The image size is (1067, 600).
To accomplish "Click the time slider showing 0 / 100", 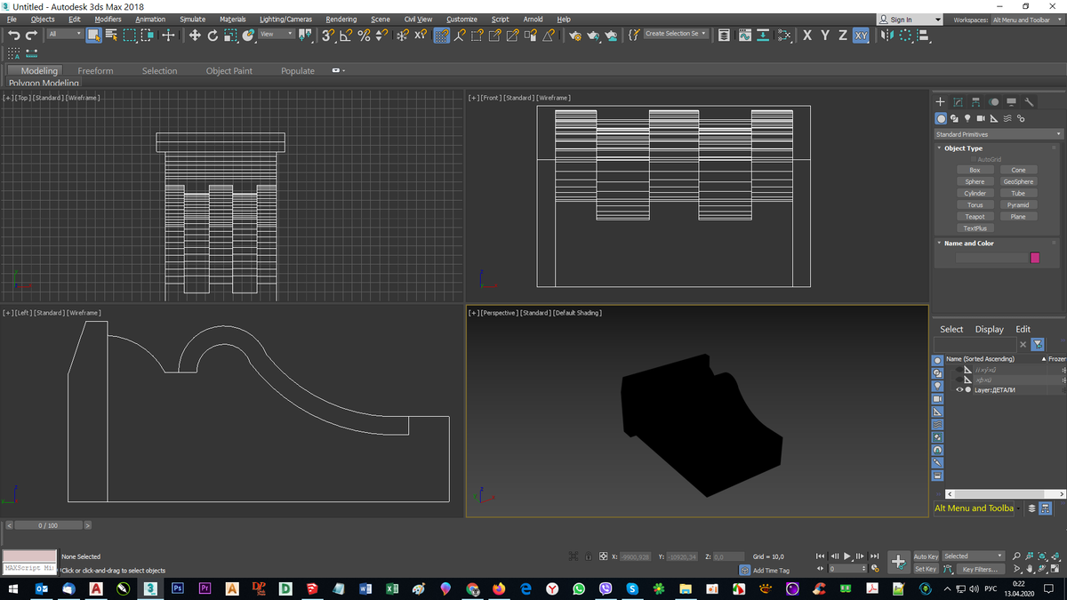I will 49,525.
